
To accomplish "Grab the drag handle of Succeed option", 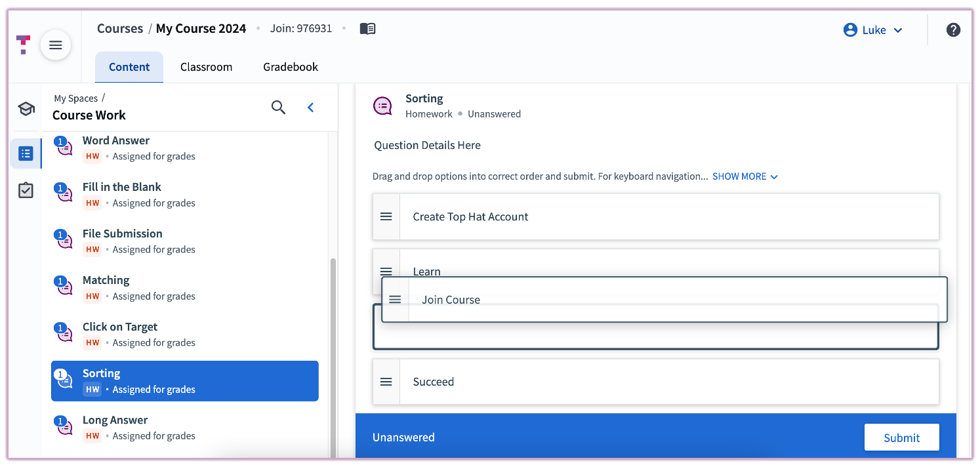I will (x=386, y=382).
